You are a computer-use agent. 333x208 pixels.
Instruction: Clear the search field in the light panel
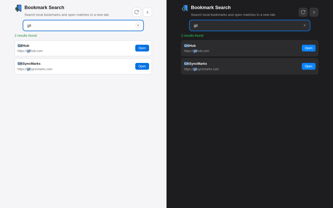tap(138, 25)
